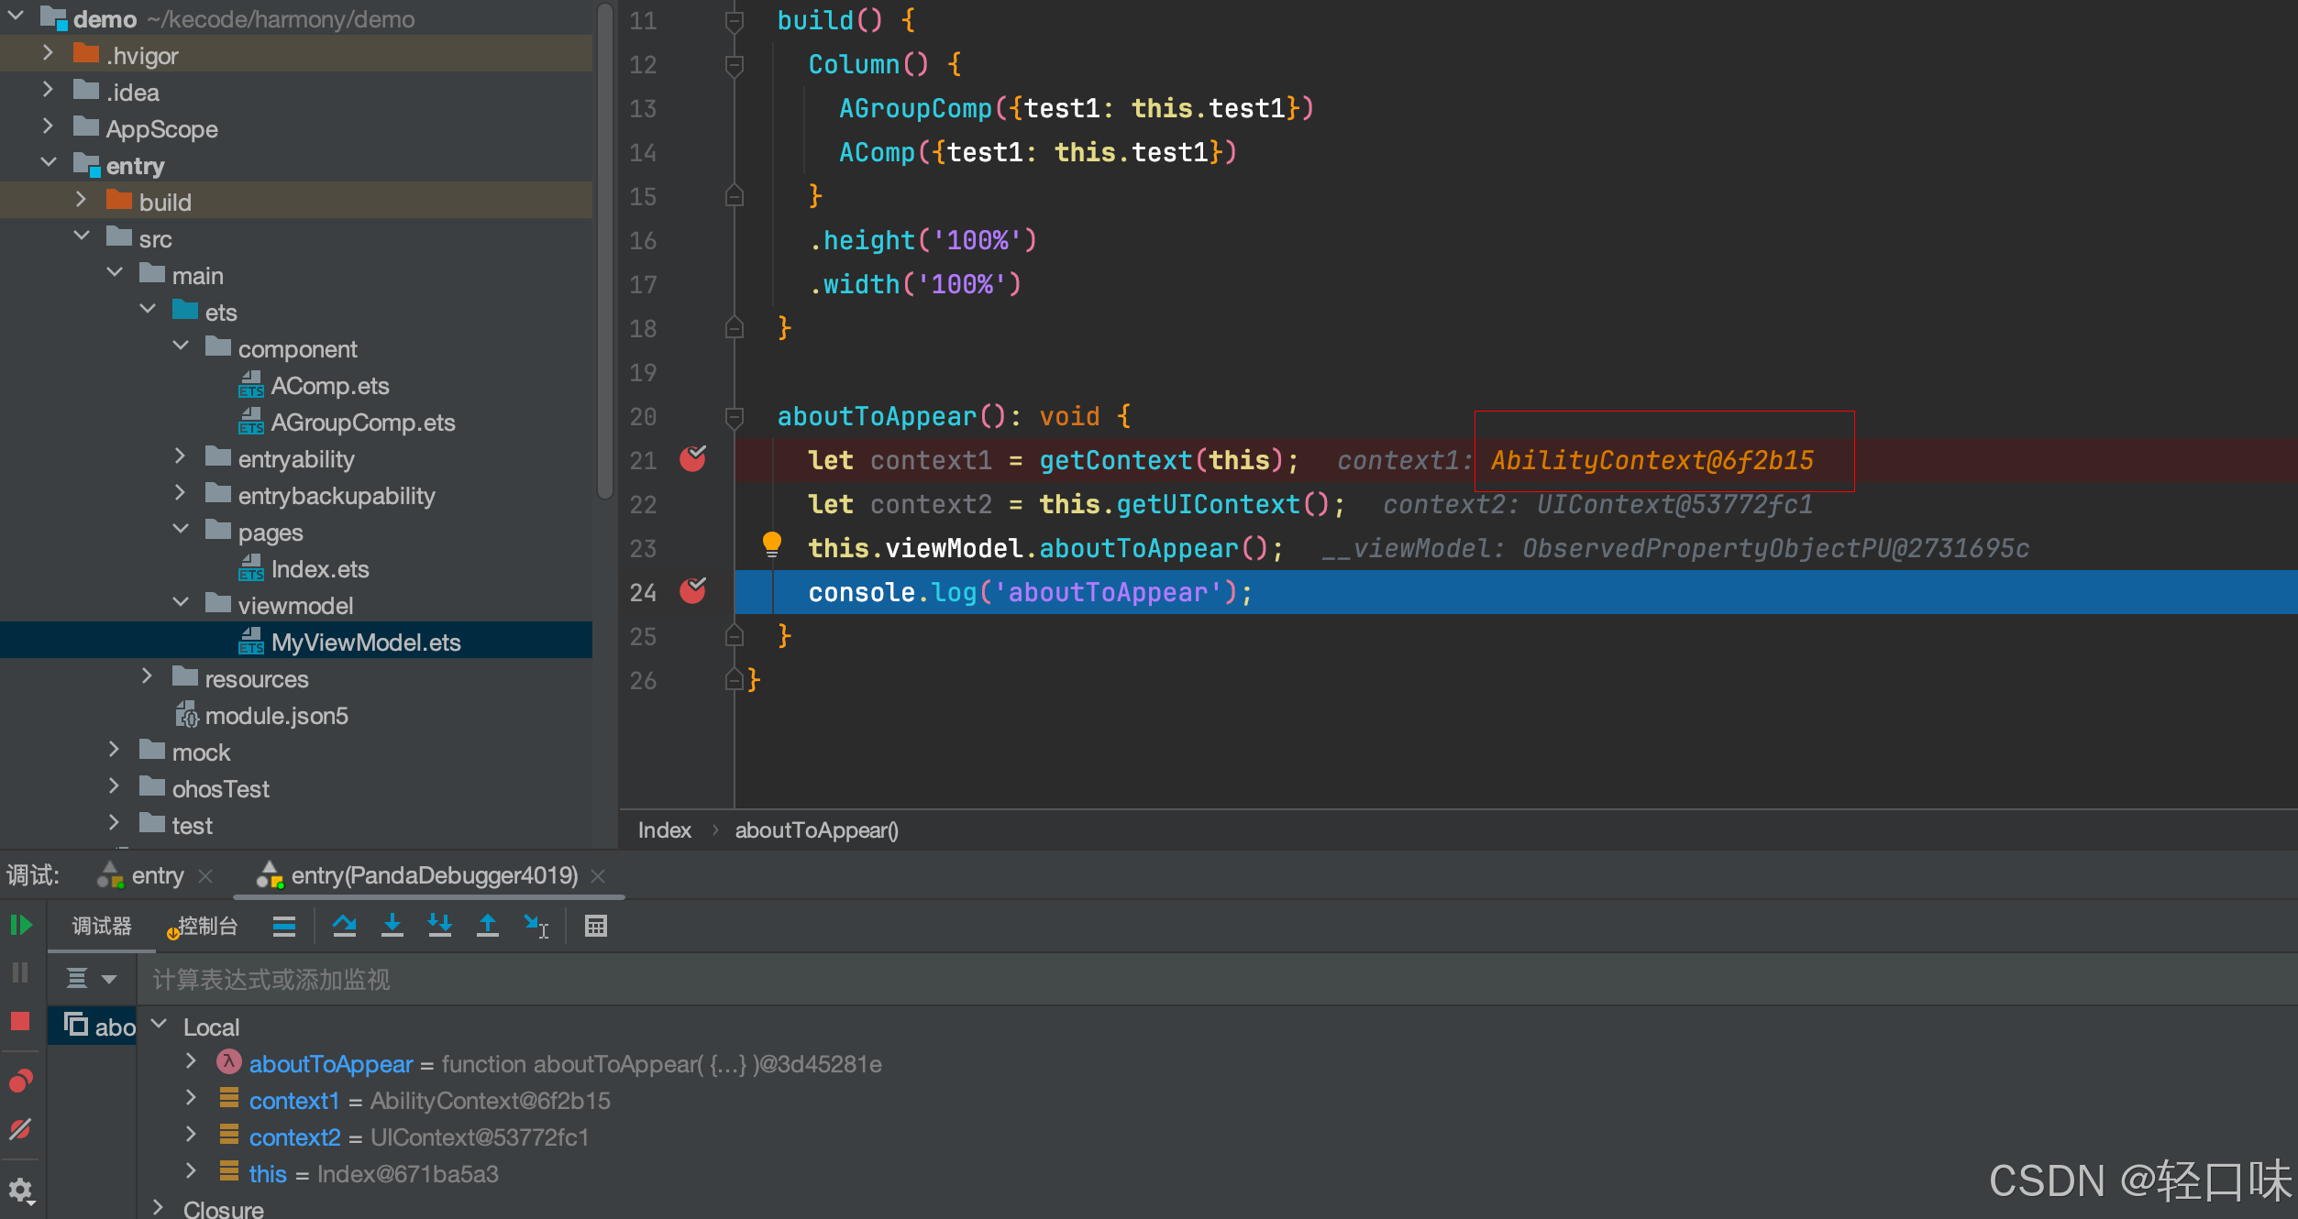Expand the Closure scope node

159,1207
